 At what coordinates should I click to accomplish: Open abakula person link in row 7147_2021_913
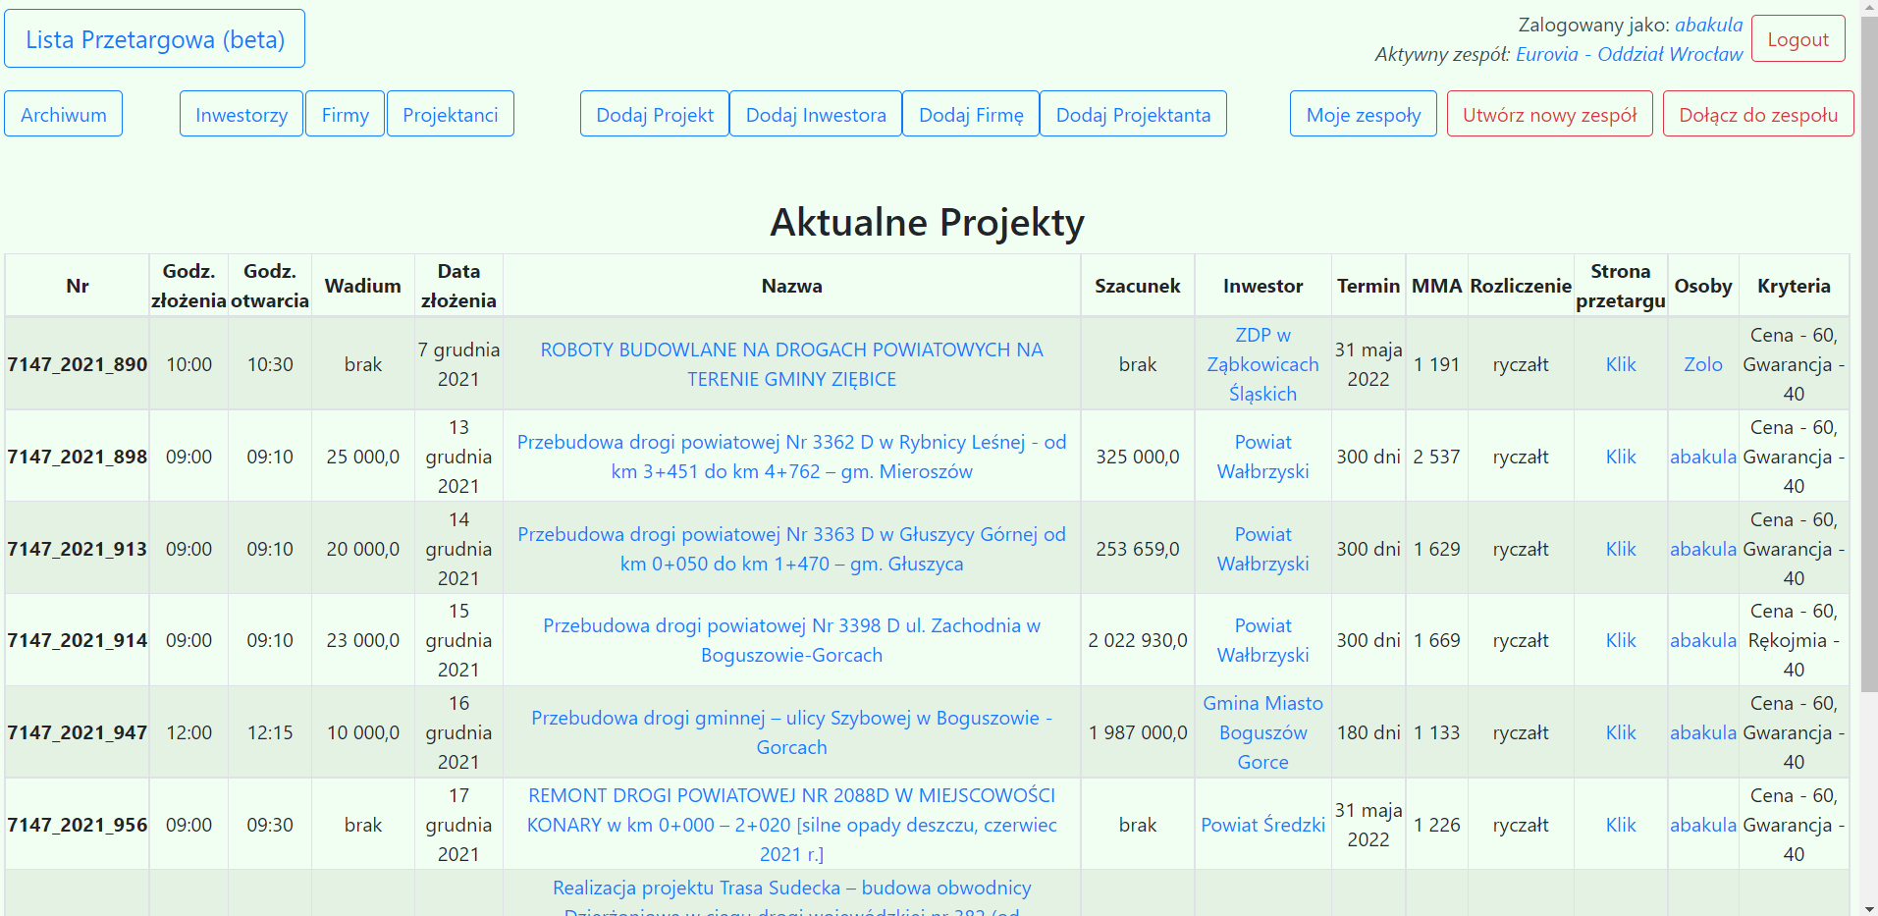click(x=1702, y=549)
